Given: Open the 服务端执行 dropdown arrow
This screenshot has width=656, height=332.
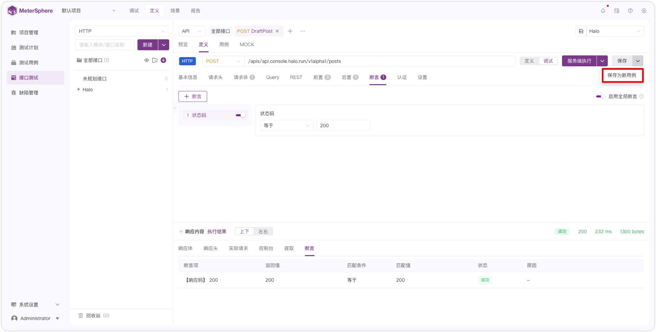Looking at the screenshot, I should (602, 61).
